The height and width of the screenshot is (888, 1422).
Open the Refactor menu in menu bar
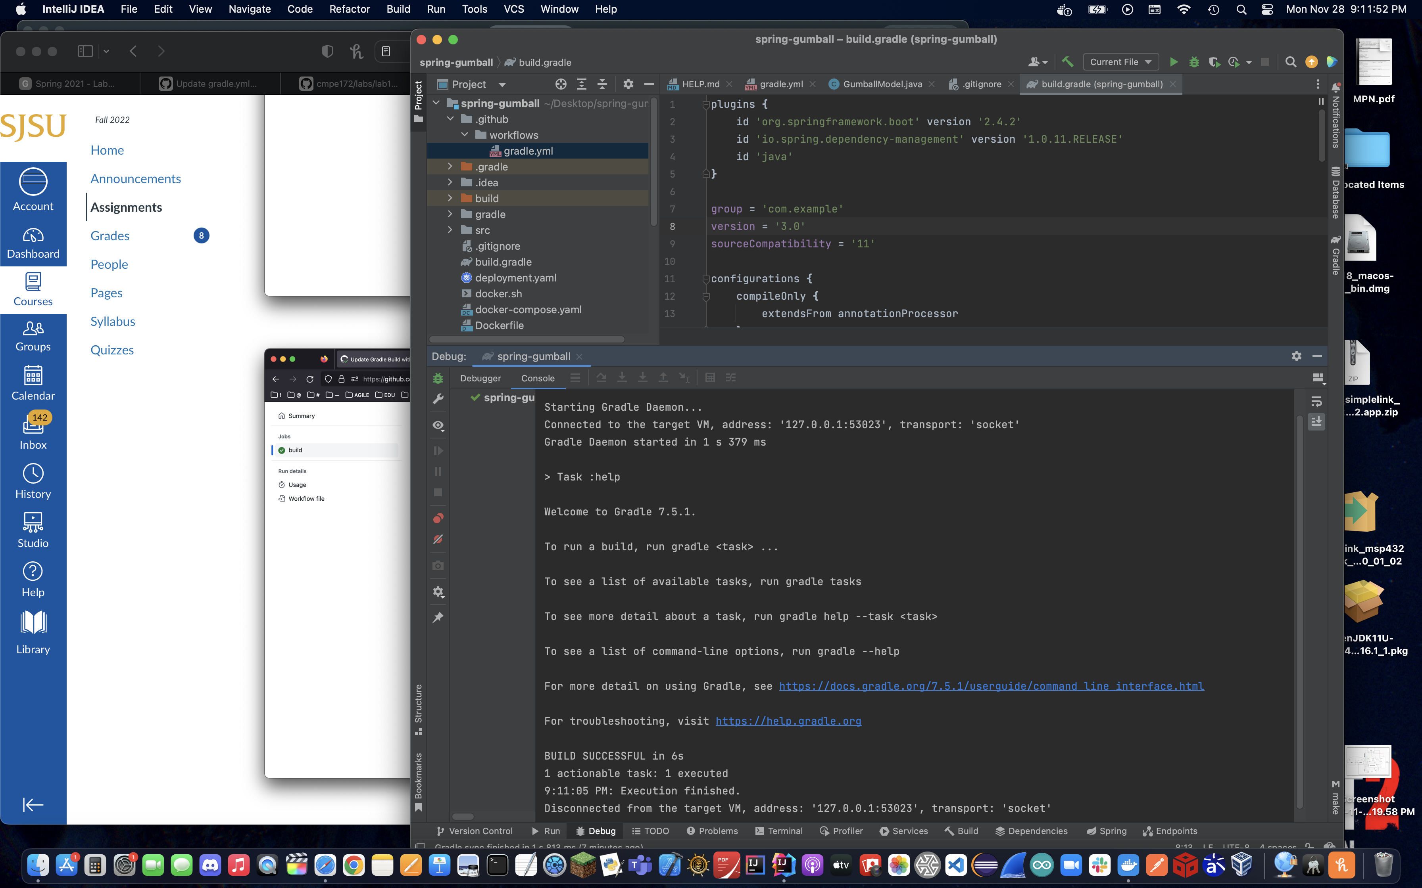coord(349,9)
